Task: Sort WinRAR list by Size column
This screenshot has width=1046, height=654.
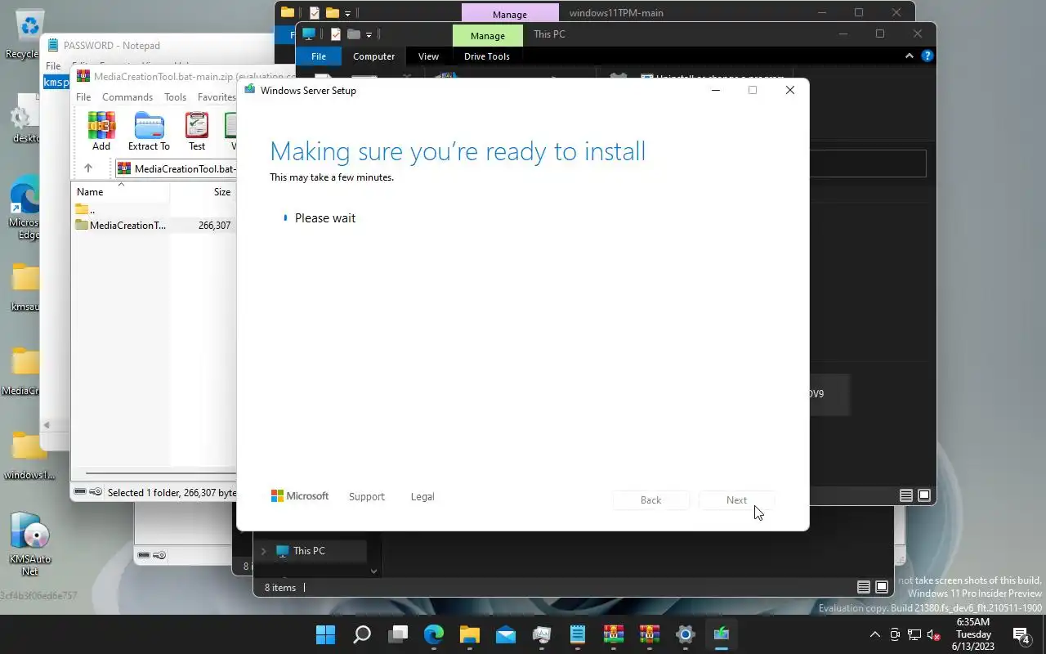Action: (203, 192)
